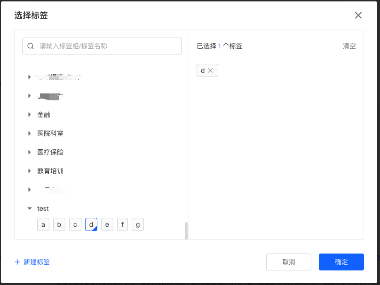380x285 pixels.
Task: Select tag g in test group
Action: (x=138, y=224)
